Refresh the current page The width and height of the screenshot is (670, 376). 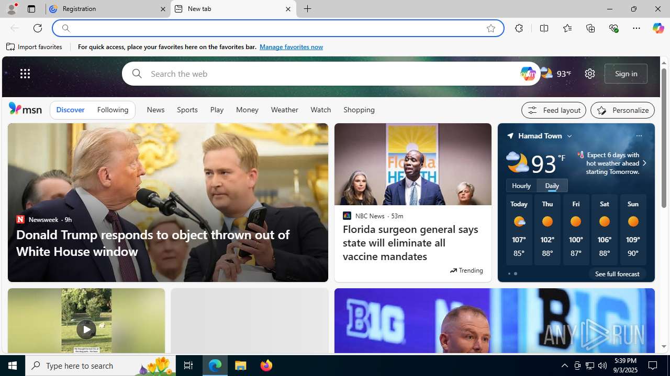[x=38, y=28]
